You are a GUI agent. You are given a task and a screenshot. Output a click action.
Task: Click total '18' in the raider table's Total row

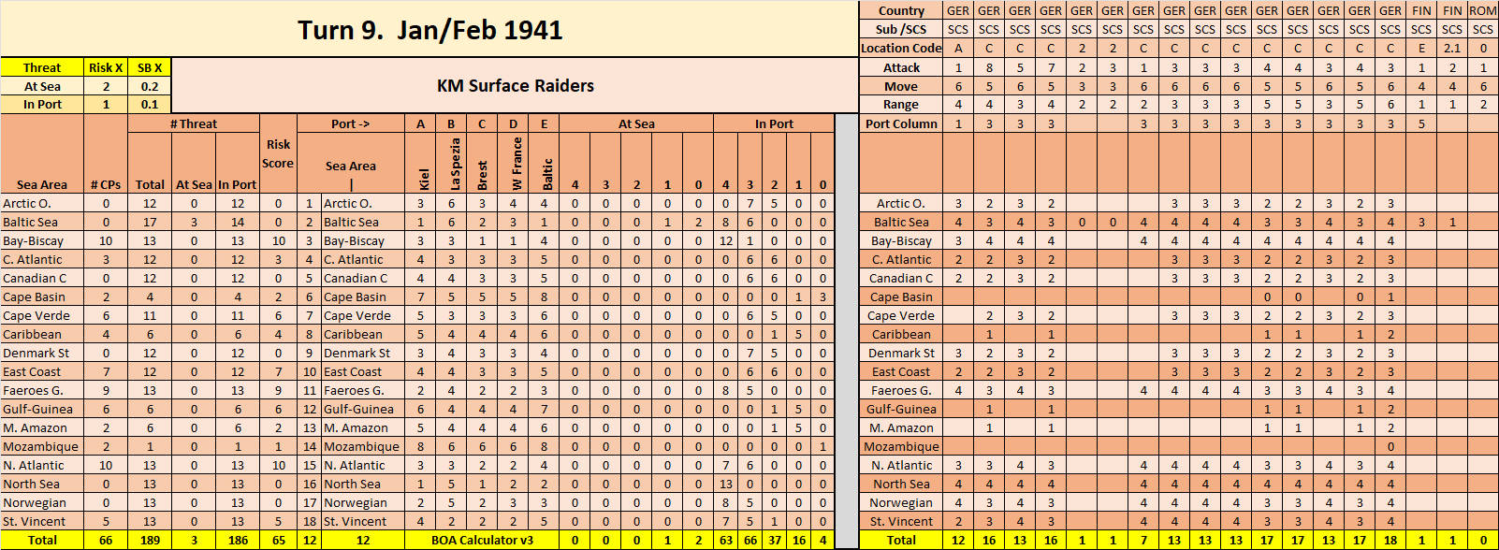[x=1390, y=541]
